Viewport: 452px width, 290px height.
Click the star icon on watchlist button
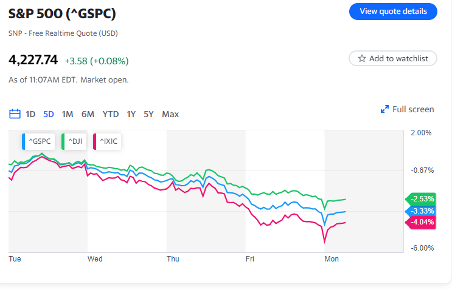[362, 59]
